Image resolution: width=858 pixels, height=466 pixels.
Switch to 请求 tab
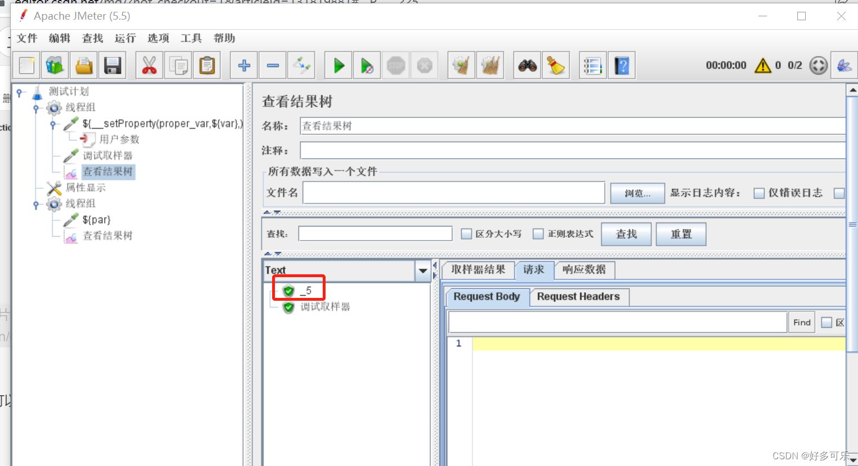(534, 270)
